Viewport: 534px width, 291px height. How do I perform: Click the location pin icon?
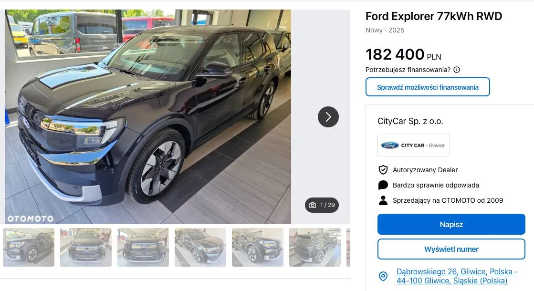pos(383,276)
